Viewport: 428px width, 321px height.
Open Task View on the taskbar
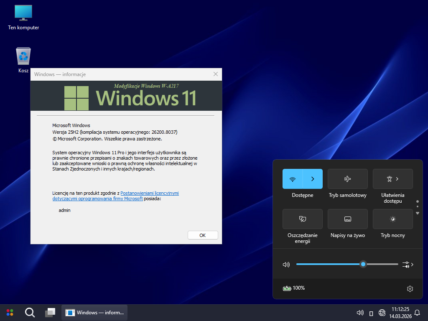pos(50,312)
